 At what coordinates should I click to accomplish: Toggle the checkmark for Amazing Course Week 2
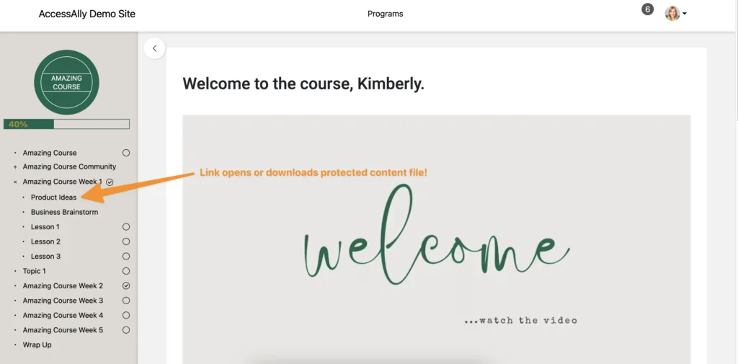pyautogui.click(x=126, y=286)
